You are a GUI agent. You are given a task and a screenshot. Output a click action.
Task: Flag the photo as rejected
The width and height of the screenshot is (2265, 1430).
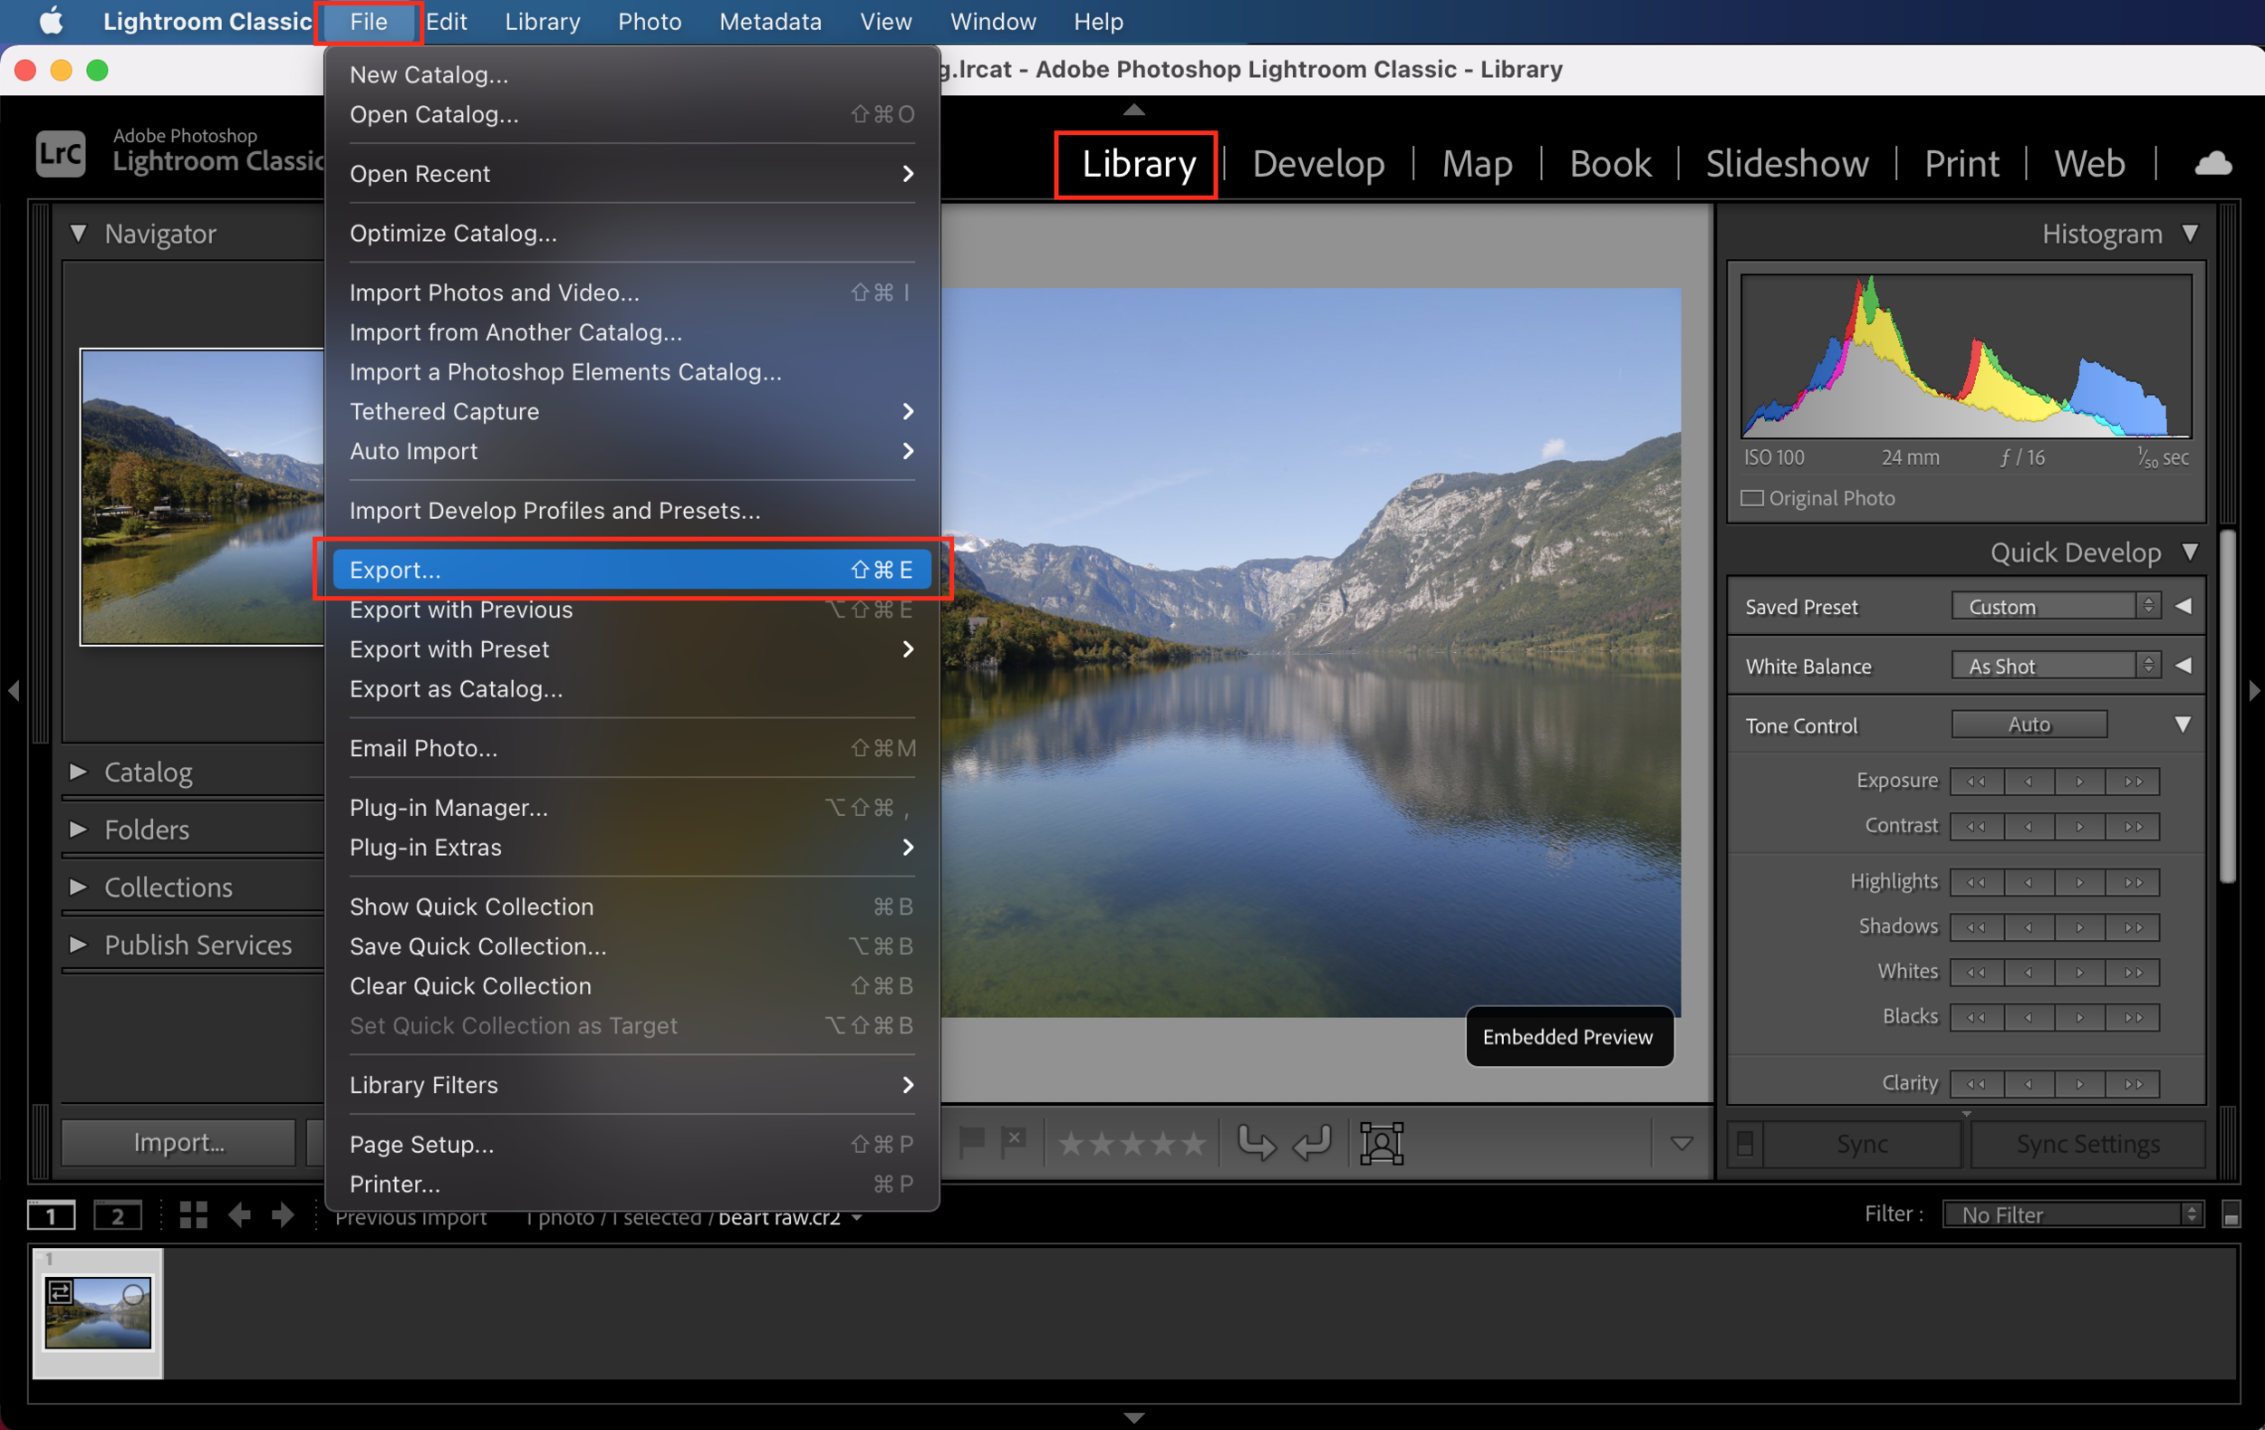pyautogui.click(x=1014, y=1142)
